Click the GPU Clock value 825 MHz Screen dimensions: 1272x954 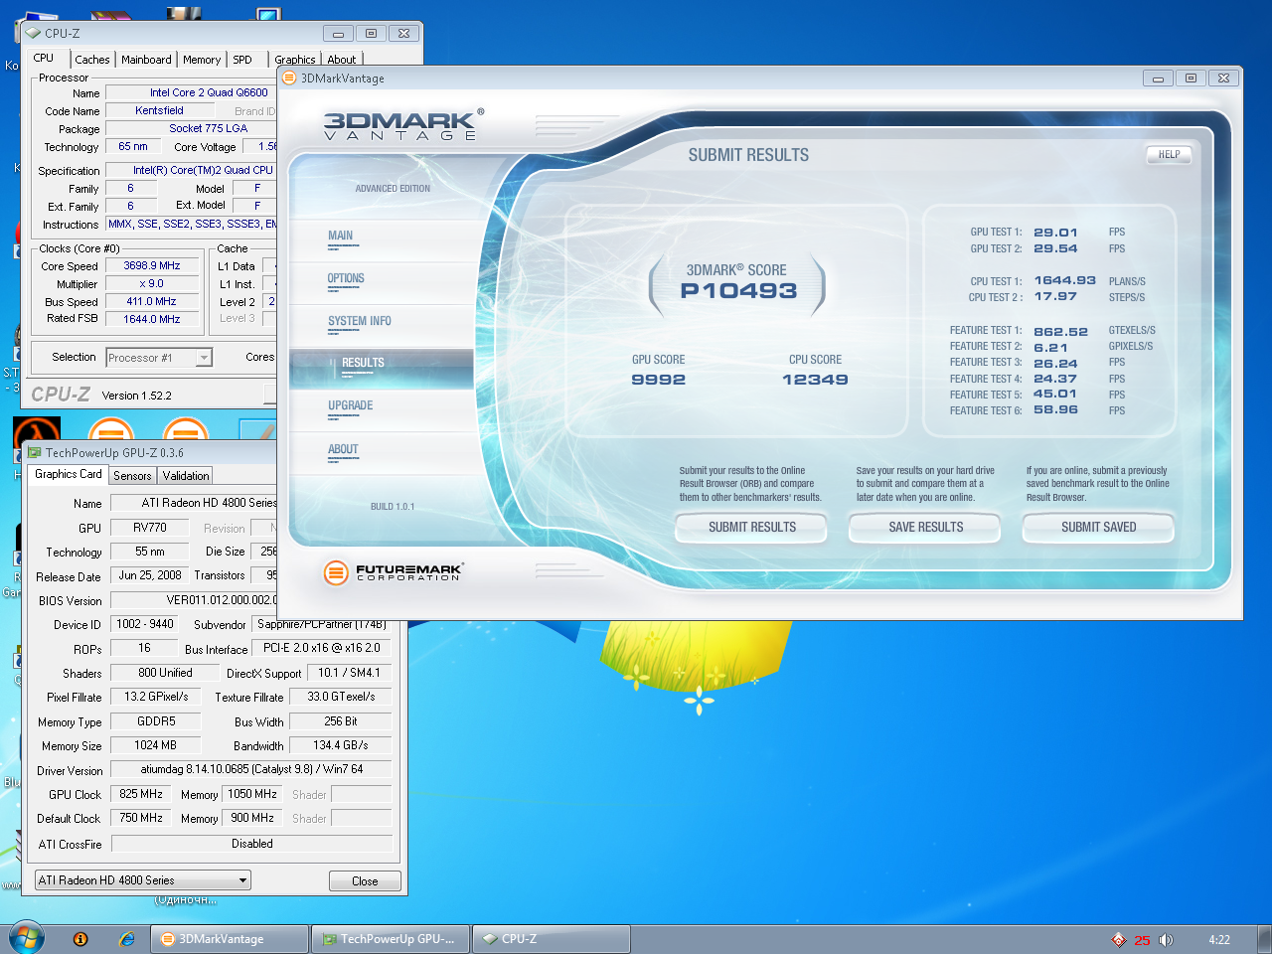tap(141, 794)
